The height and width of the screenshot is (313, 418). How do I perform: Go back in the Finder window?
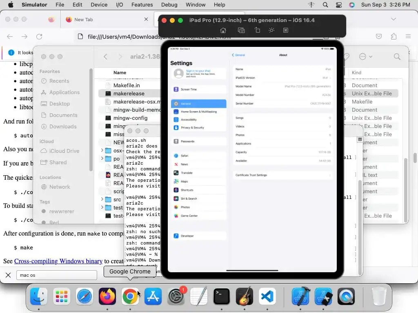click(106, 57)
